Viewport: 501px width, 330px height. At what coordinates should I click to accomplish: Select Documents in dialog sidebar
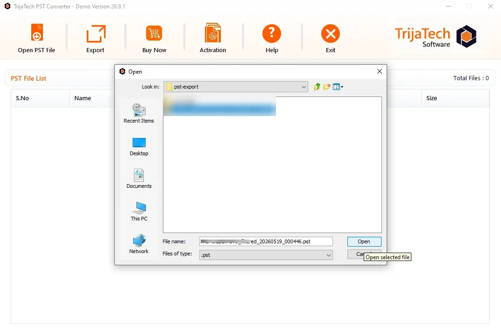click(139, 179)
